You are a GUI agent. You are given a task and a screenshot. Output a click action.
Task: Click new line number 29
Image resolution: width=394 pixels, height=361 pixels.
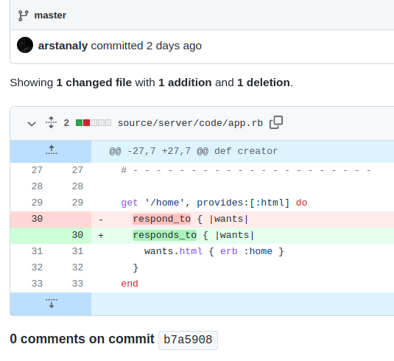[x=77, y=203]
